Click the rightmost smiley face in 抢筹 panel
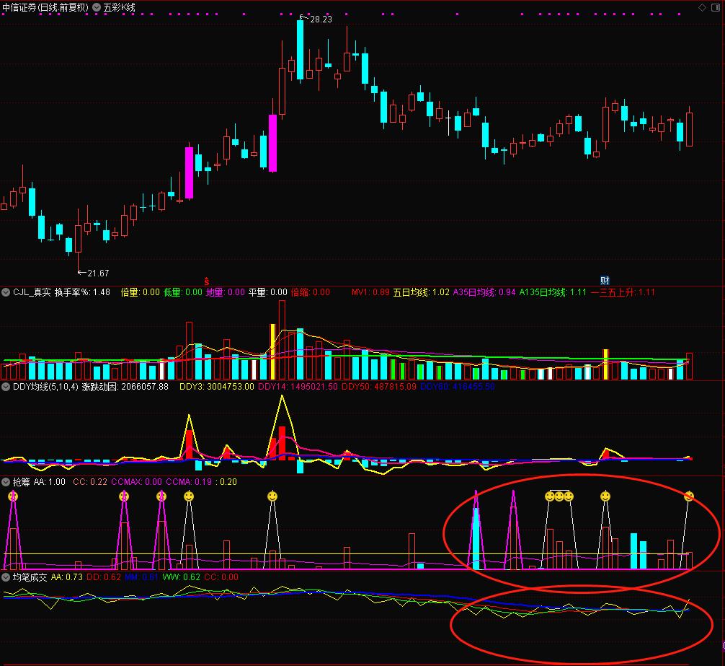Image resolution: width=725 pixels, height=666 pixels. pos(689,496)
